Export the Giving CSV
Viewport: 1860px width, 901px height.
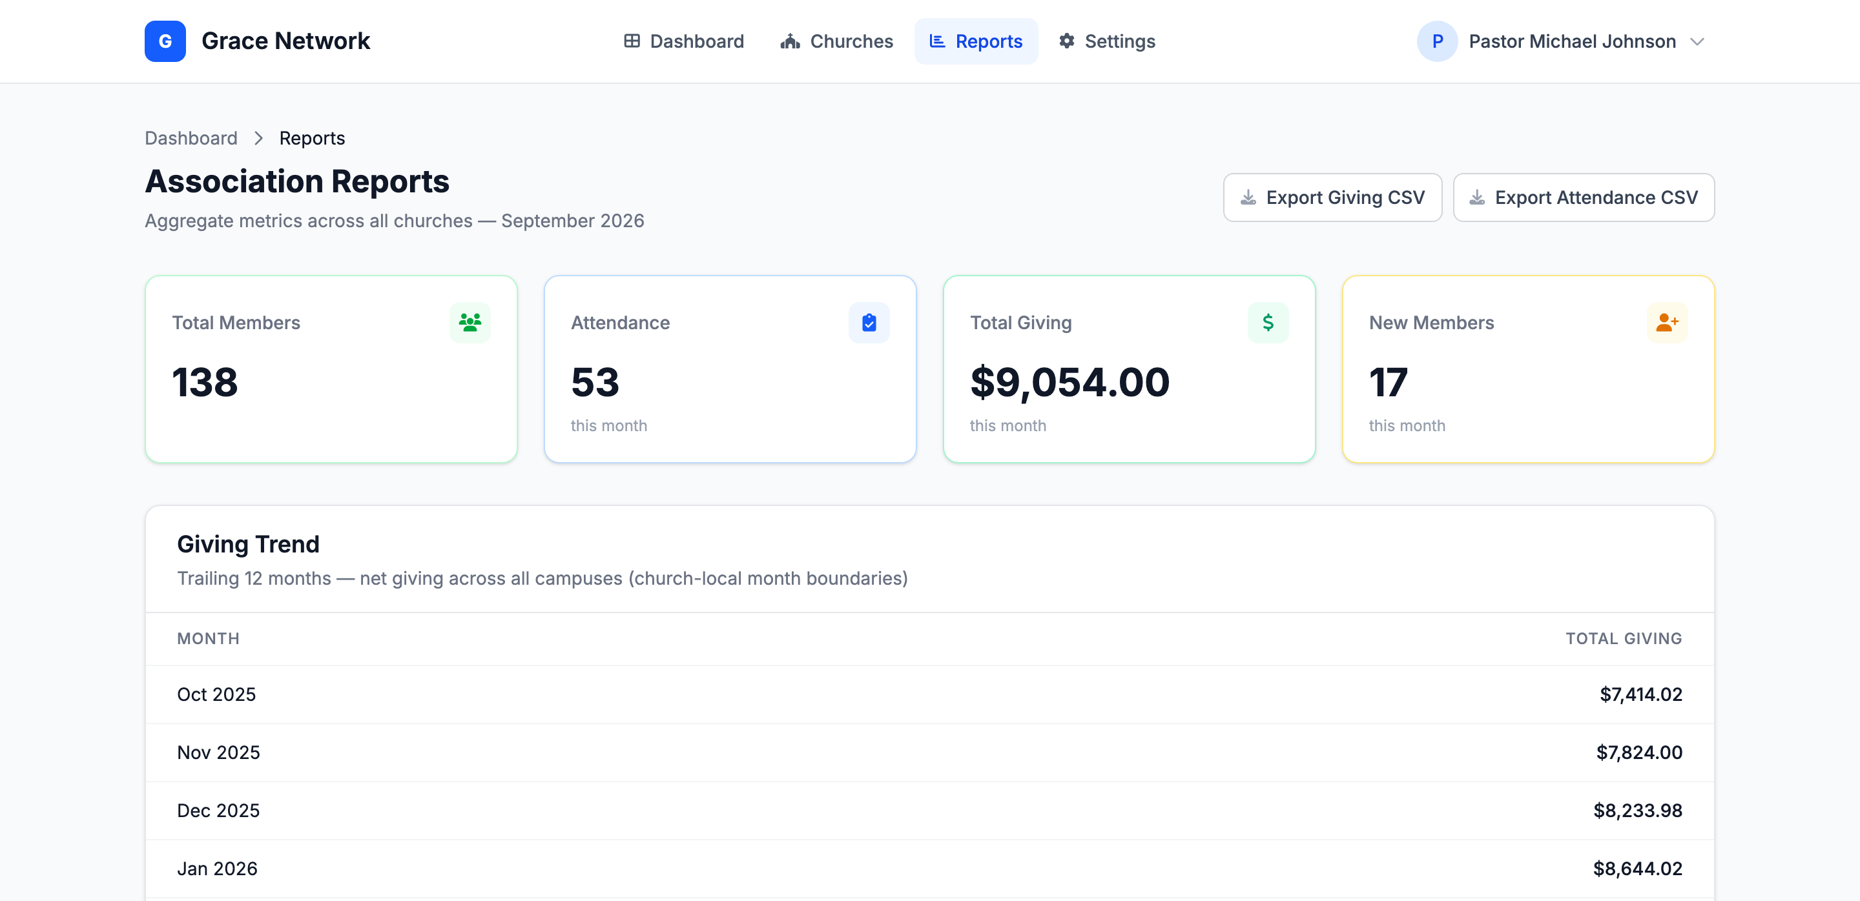1332,197
